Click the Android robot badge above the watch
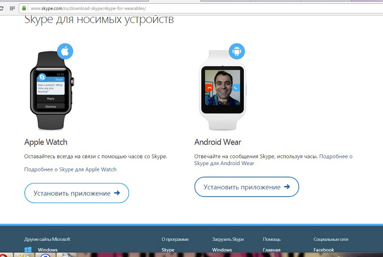 237,51
